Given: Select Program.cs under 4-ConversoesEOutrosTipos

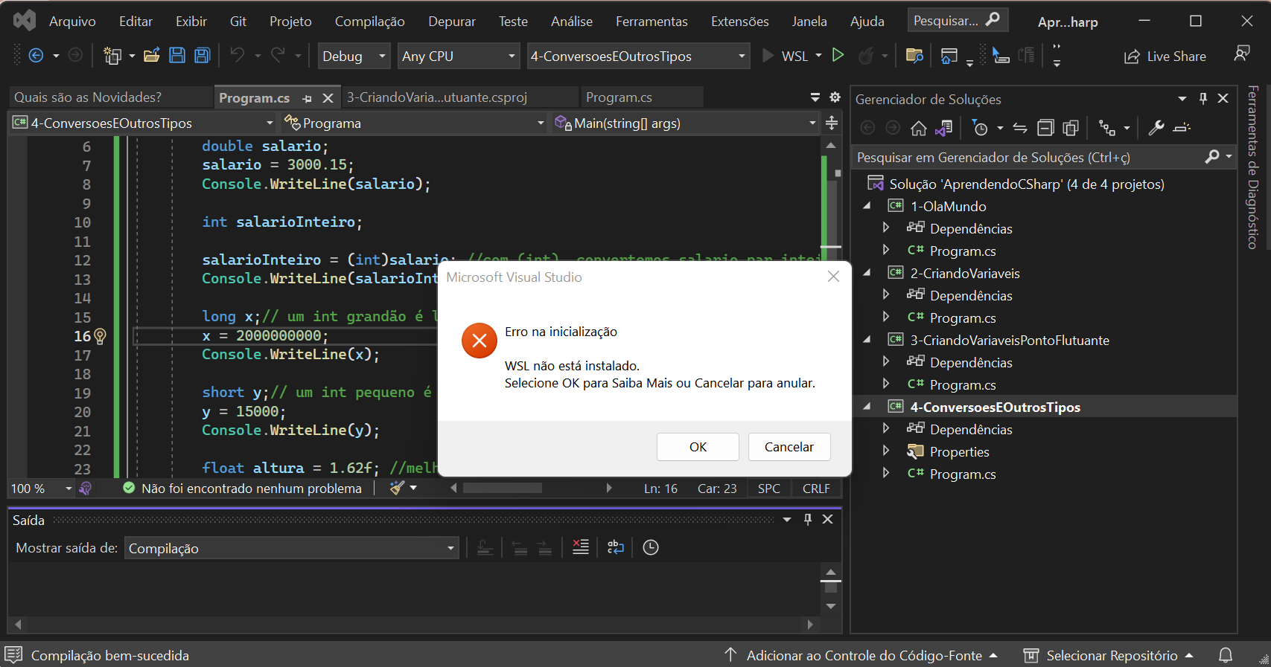Looking at the screenshot, I should pyautogui.click(x=962, y=474).
